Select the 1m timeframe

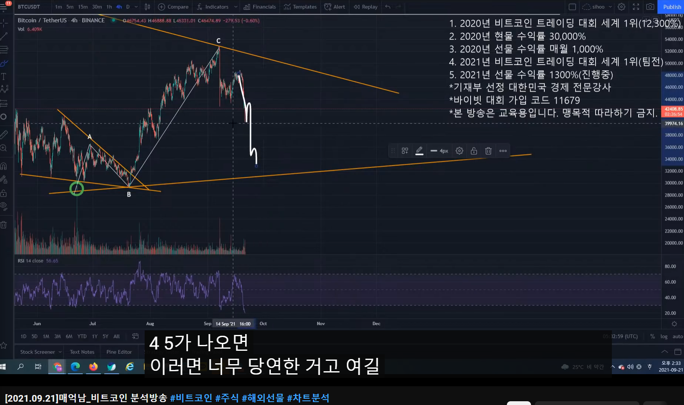(58, 7)
